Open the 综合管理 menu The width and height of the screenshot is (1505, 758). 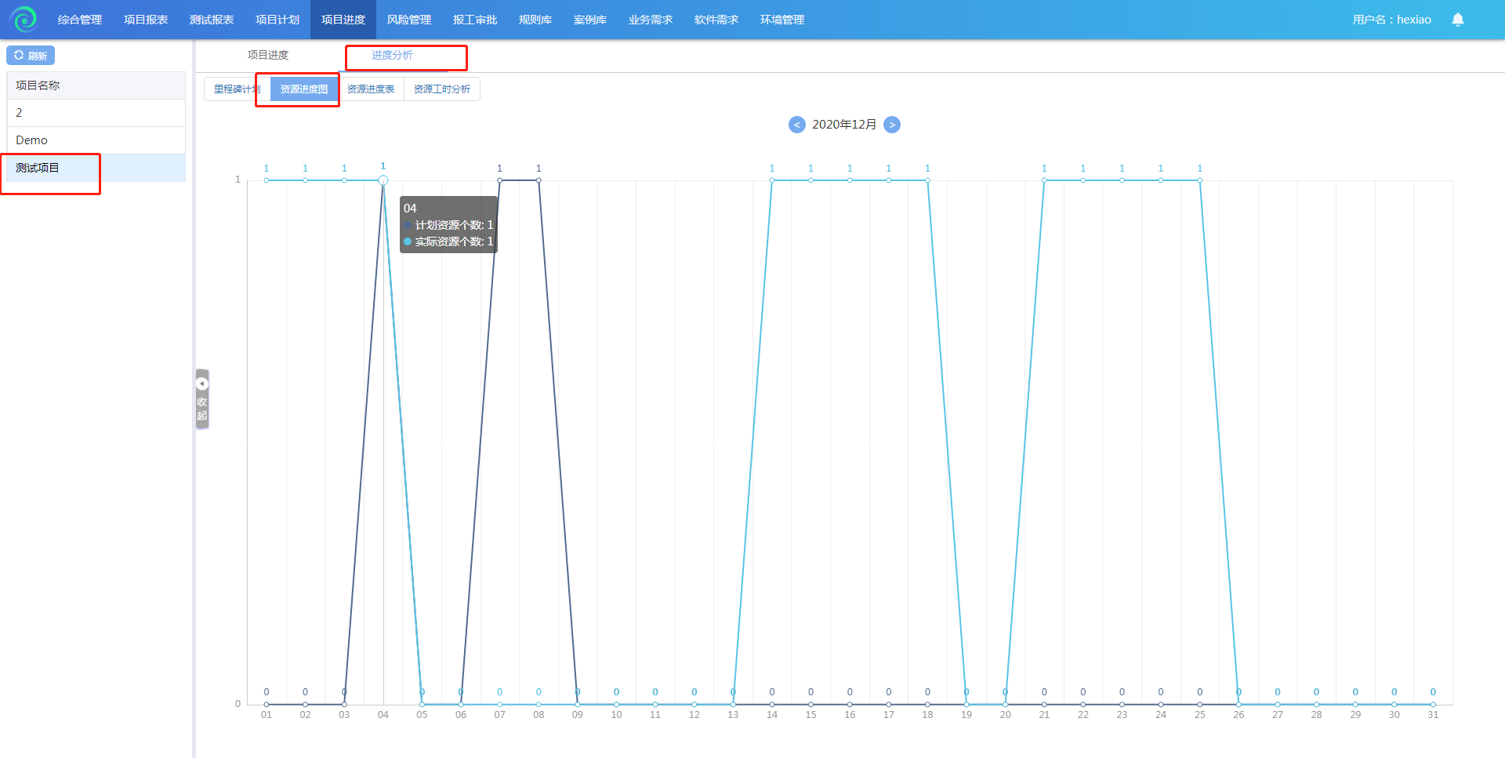click(80, 20)
